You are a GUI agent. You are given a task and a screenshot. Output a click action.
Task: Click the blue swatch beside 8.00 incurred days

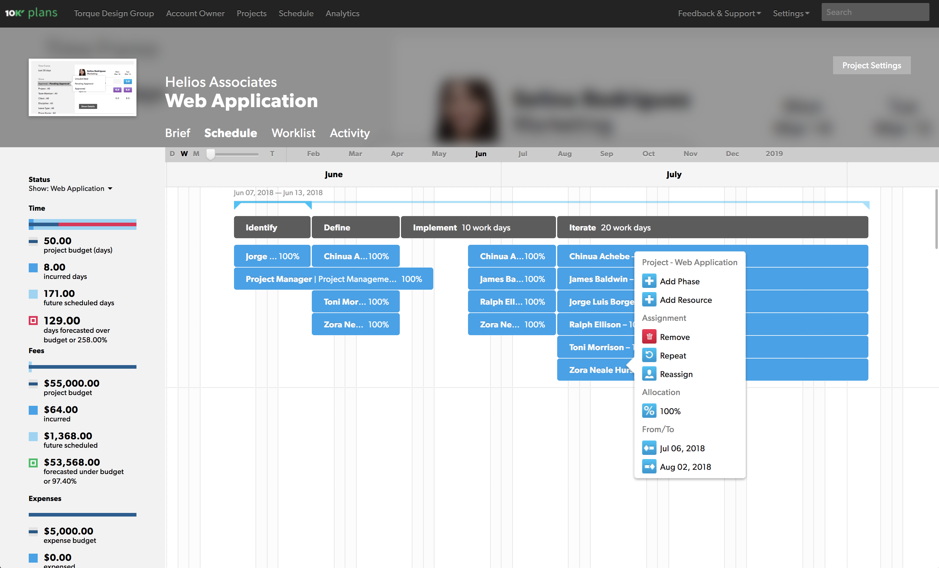pos(33,267)
